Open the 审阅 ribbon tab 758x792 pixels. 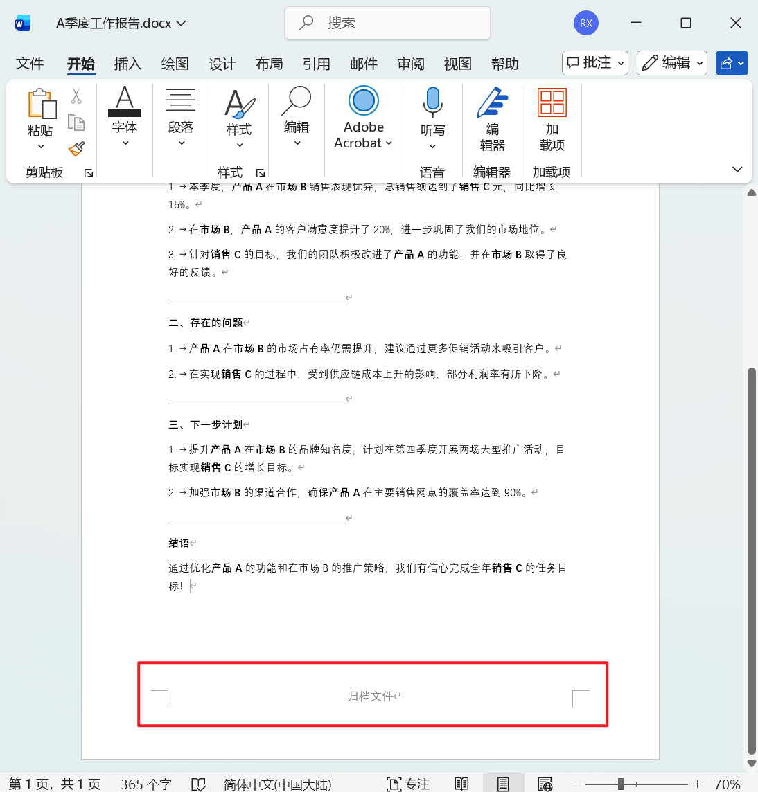point(411,64)
